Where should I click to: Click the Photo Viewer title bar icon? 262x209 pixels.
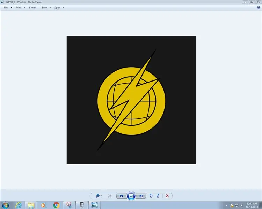coord(2,2)
